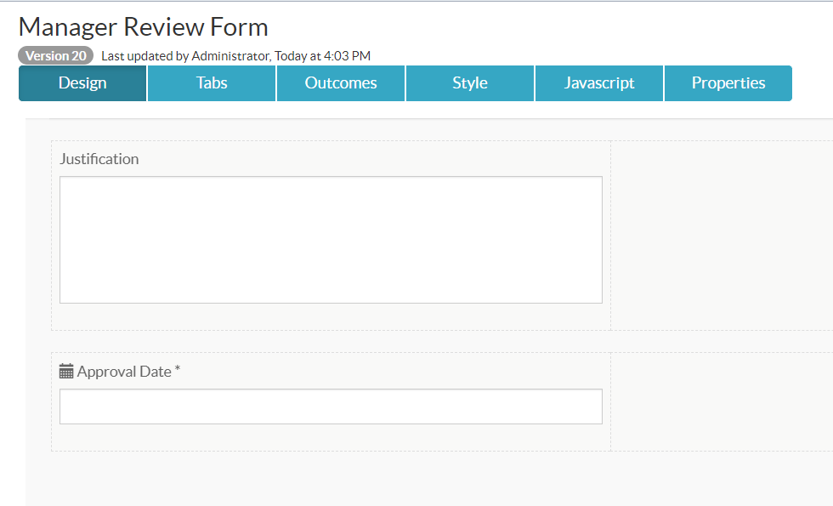Click the Manager Review Form heading
The height and width of the screenshot is (506, 833).
click(x=143, y=26)
